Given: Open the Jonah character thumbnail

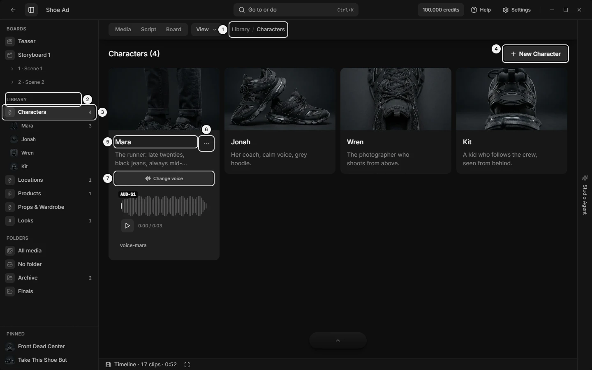Looking at the screenshot, I should click(280, 99).
